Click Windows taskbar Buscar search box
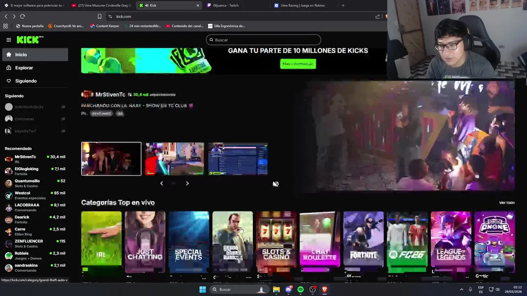The height and width of the screenshot is (296, 527). (x=239, y=289)
